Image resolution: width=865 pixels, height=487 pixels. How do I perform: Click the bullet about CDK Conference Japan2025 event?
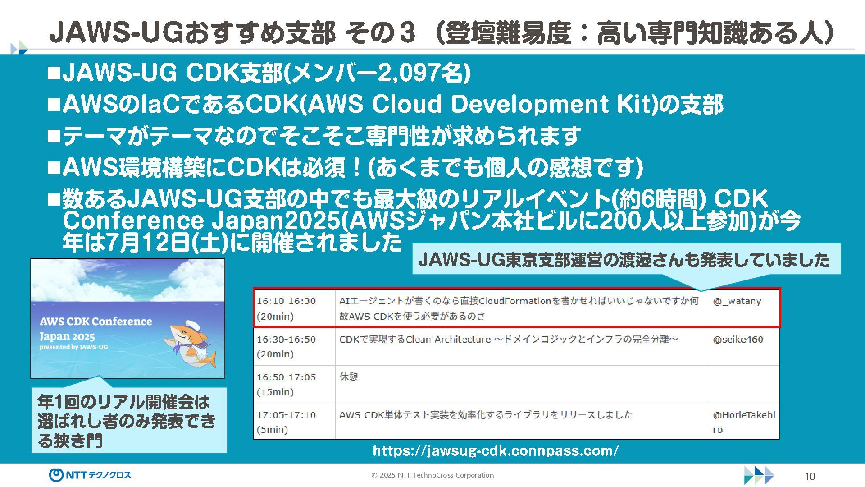tap(423, 221)
